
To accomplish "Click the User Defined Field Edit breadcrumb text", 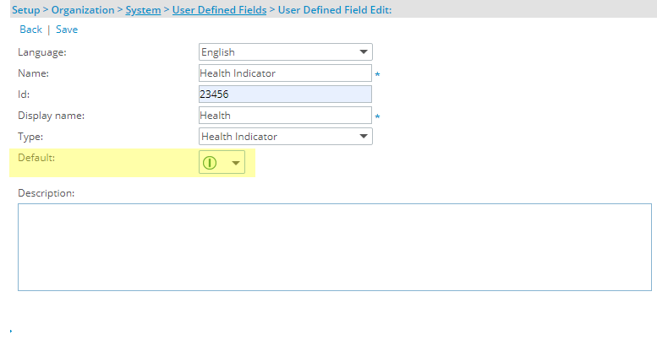I will pos(335,10).
